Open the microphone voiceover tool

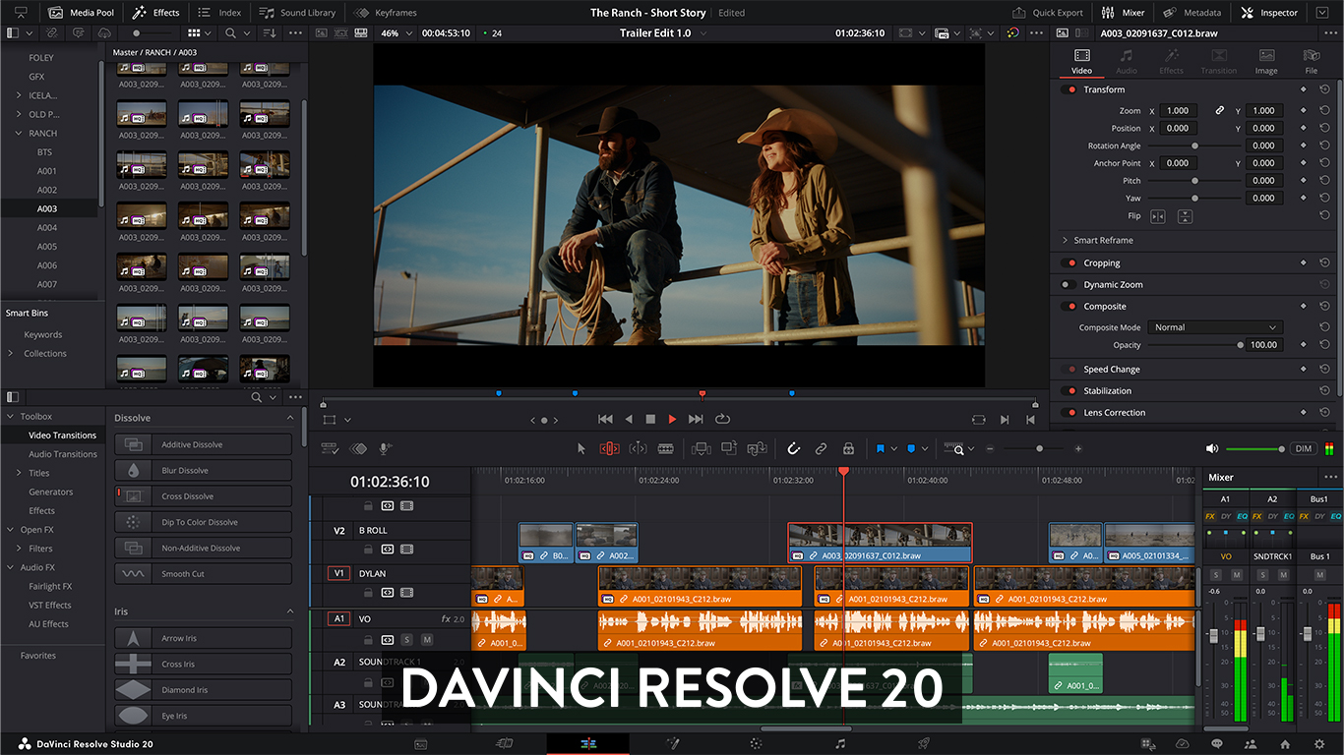tap(385, 448)
